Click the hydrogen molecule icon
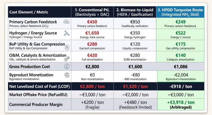 click(x=67, y=33)
